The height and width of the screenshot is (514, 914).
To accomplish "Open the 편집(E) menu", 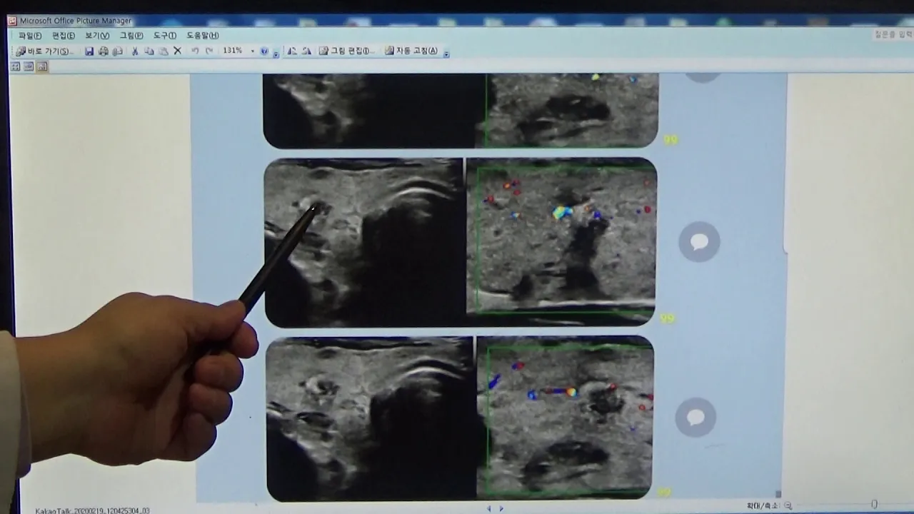I will click(64, 36).
